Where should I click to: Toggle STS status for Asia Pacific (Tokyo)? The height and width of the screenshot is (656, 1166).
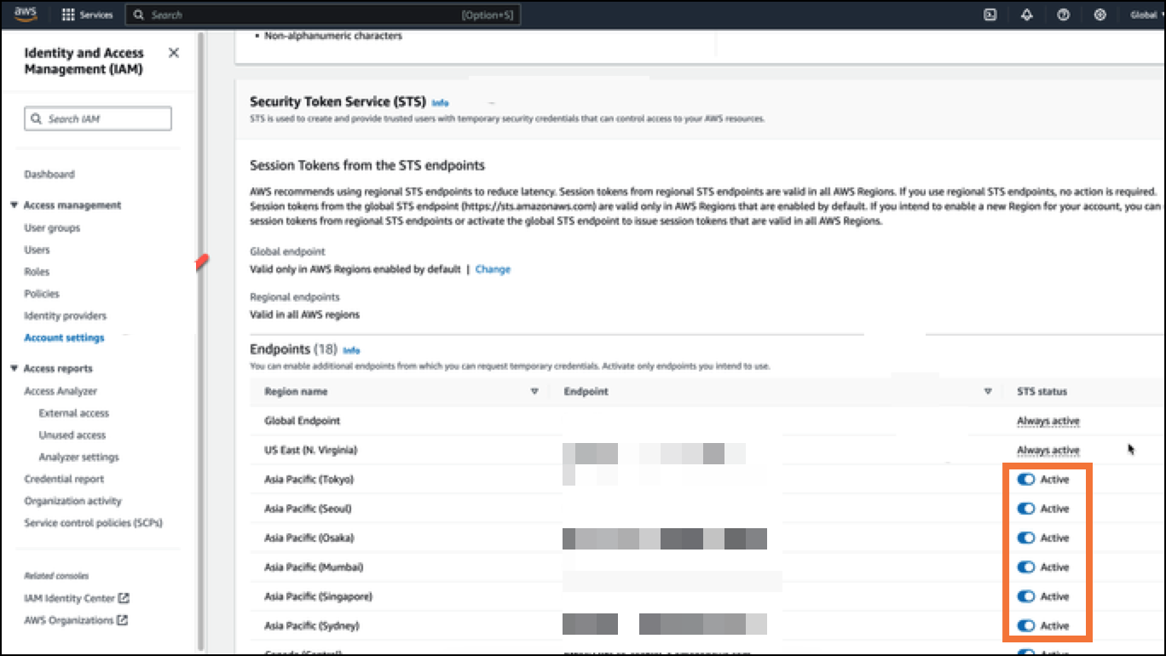(1026, 480)
